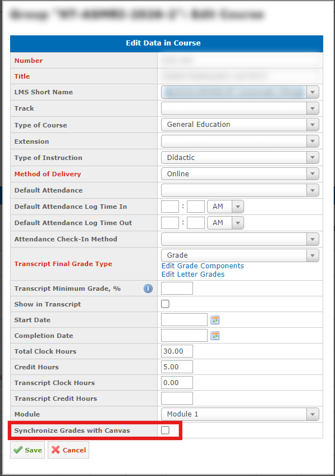The image size is (335, 476).
Task: Open the Module dropdown
Action: [x=240, y=414]
